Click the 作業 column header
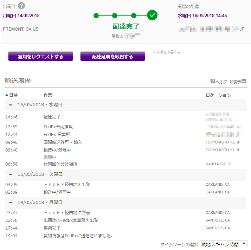The image size is (251, 250). 48,95
